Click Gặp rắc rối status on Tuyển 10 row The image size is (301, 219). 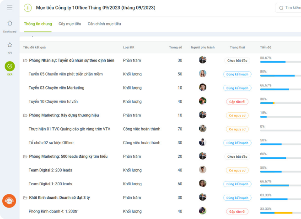click(237, 102)
